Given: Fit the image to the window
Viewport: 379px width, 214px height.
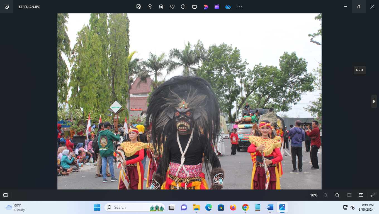Looking at the screenshot, I should [x=349, y=195].
